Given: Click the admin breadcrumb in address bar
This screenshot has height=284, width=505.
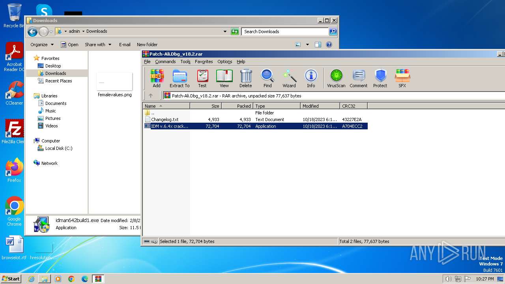Looking at the screenshot, I should click(x=74, y=31).
